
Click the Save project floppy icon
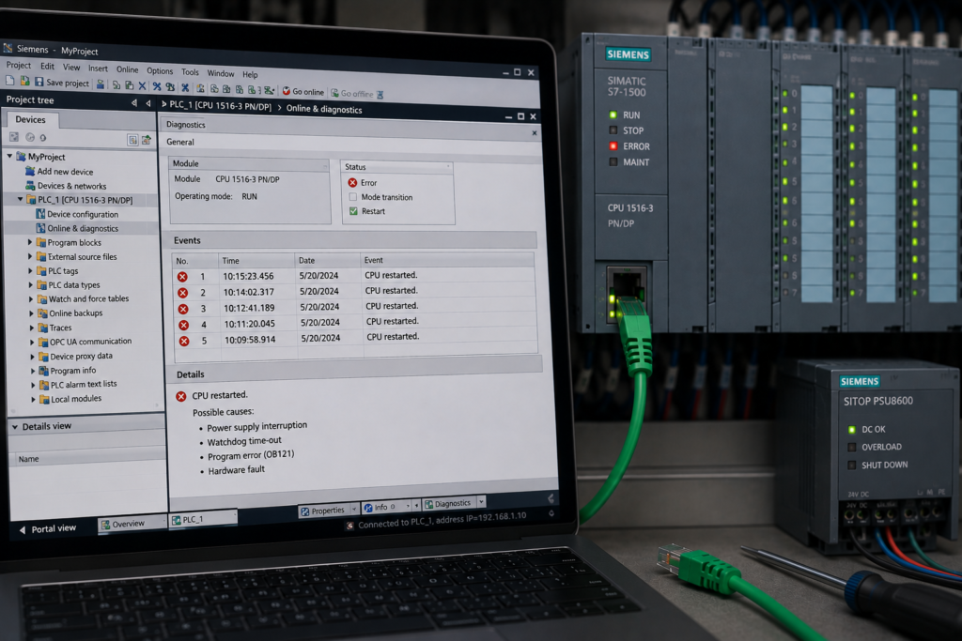(x=39, y=82)
